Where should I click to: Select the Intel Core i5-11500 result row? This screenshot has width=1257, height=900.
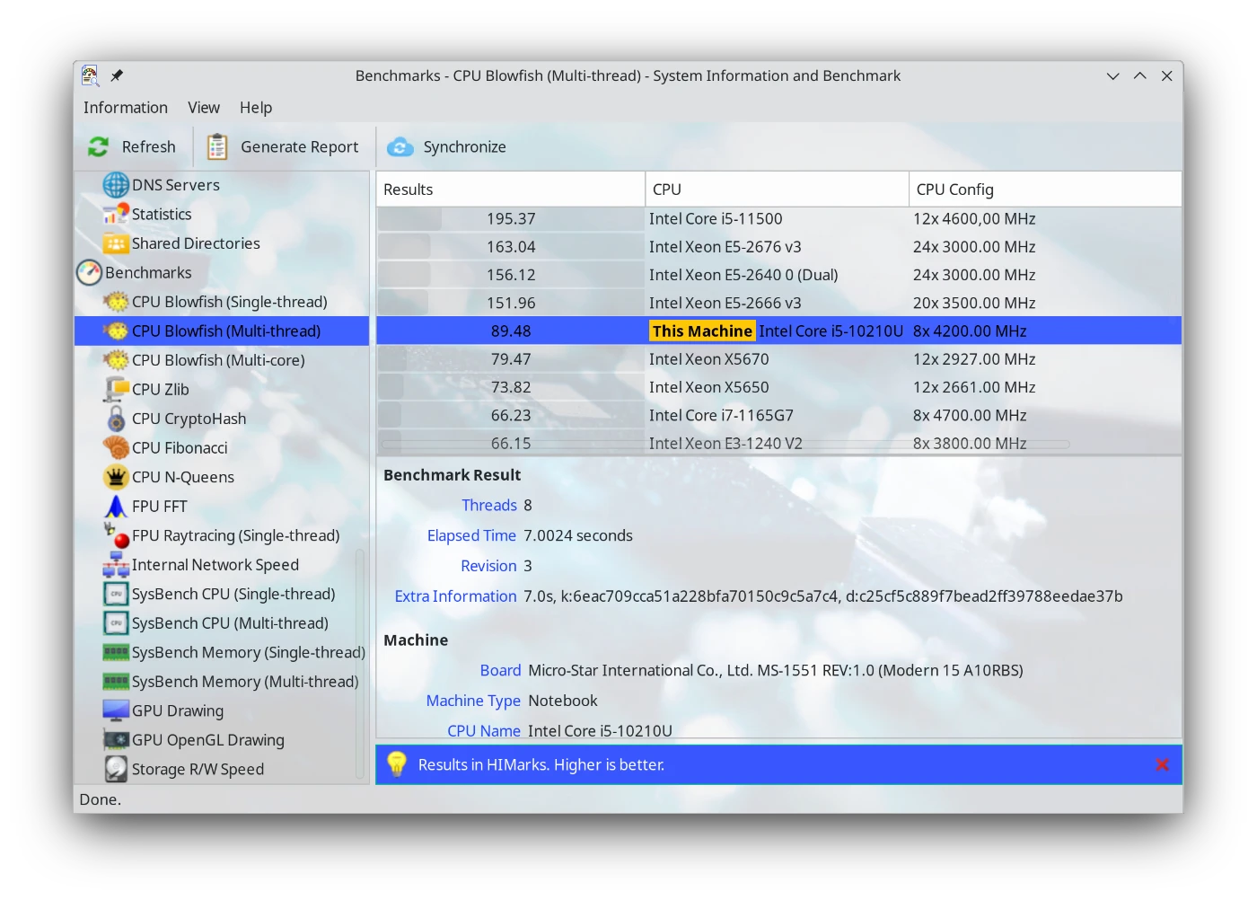(x=715, y=219)
